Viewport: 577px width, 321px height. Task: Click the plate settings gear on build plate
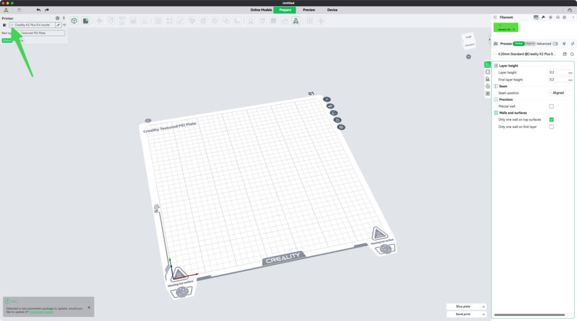(341, 127)
